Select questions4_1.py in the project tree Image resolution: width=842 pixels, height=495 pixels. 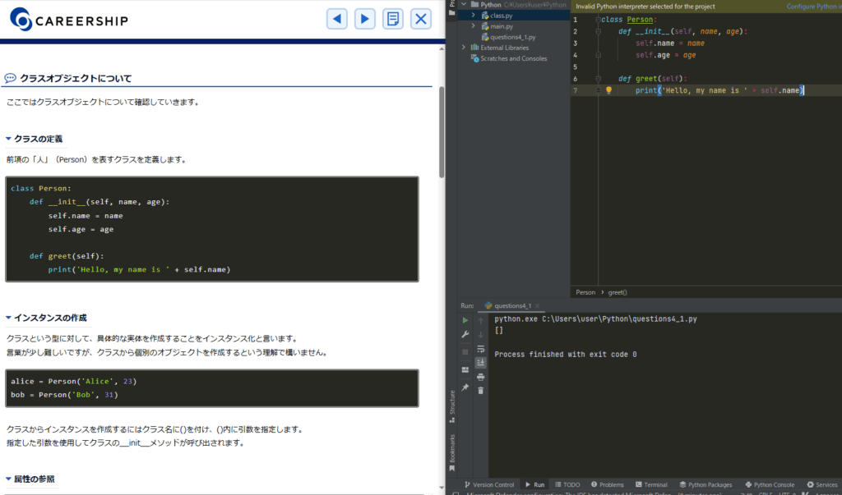pos(512,37)
